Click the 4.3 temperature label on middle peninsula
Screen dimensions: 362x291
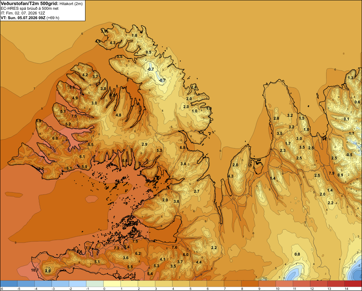(231, 176)
